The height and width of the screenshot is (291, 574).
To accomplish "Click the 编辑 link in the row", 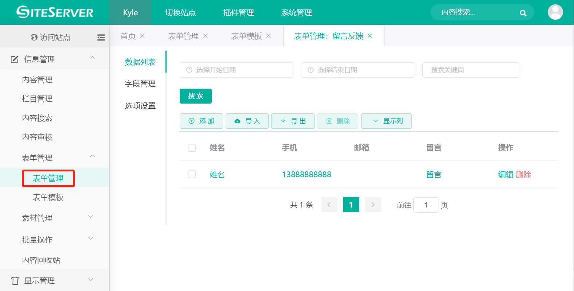I will click(505, 175).
